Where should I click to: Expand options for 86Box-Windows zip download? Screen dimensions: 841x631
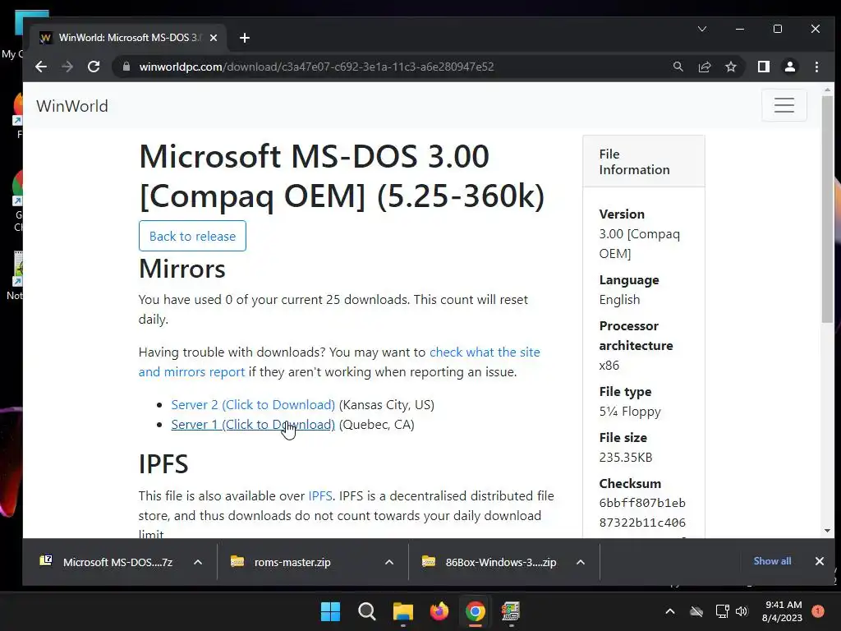[x=581, y=562]
